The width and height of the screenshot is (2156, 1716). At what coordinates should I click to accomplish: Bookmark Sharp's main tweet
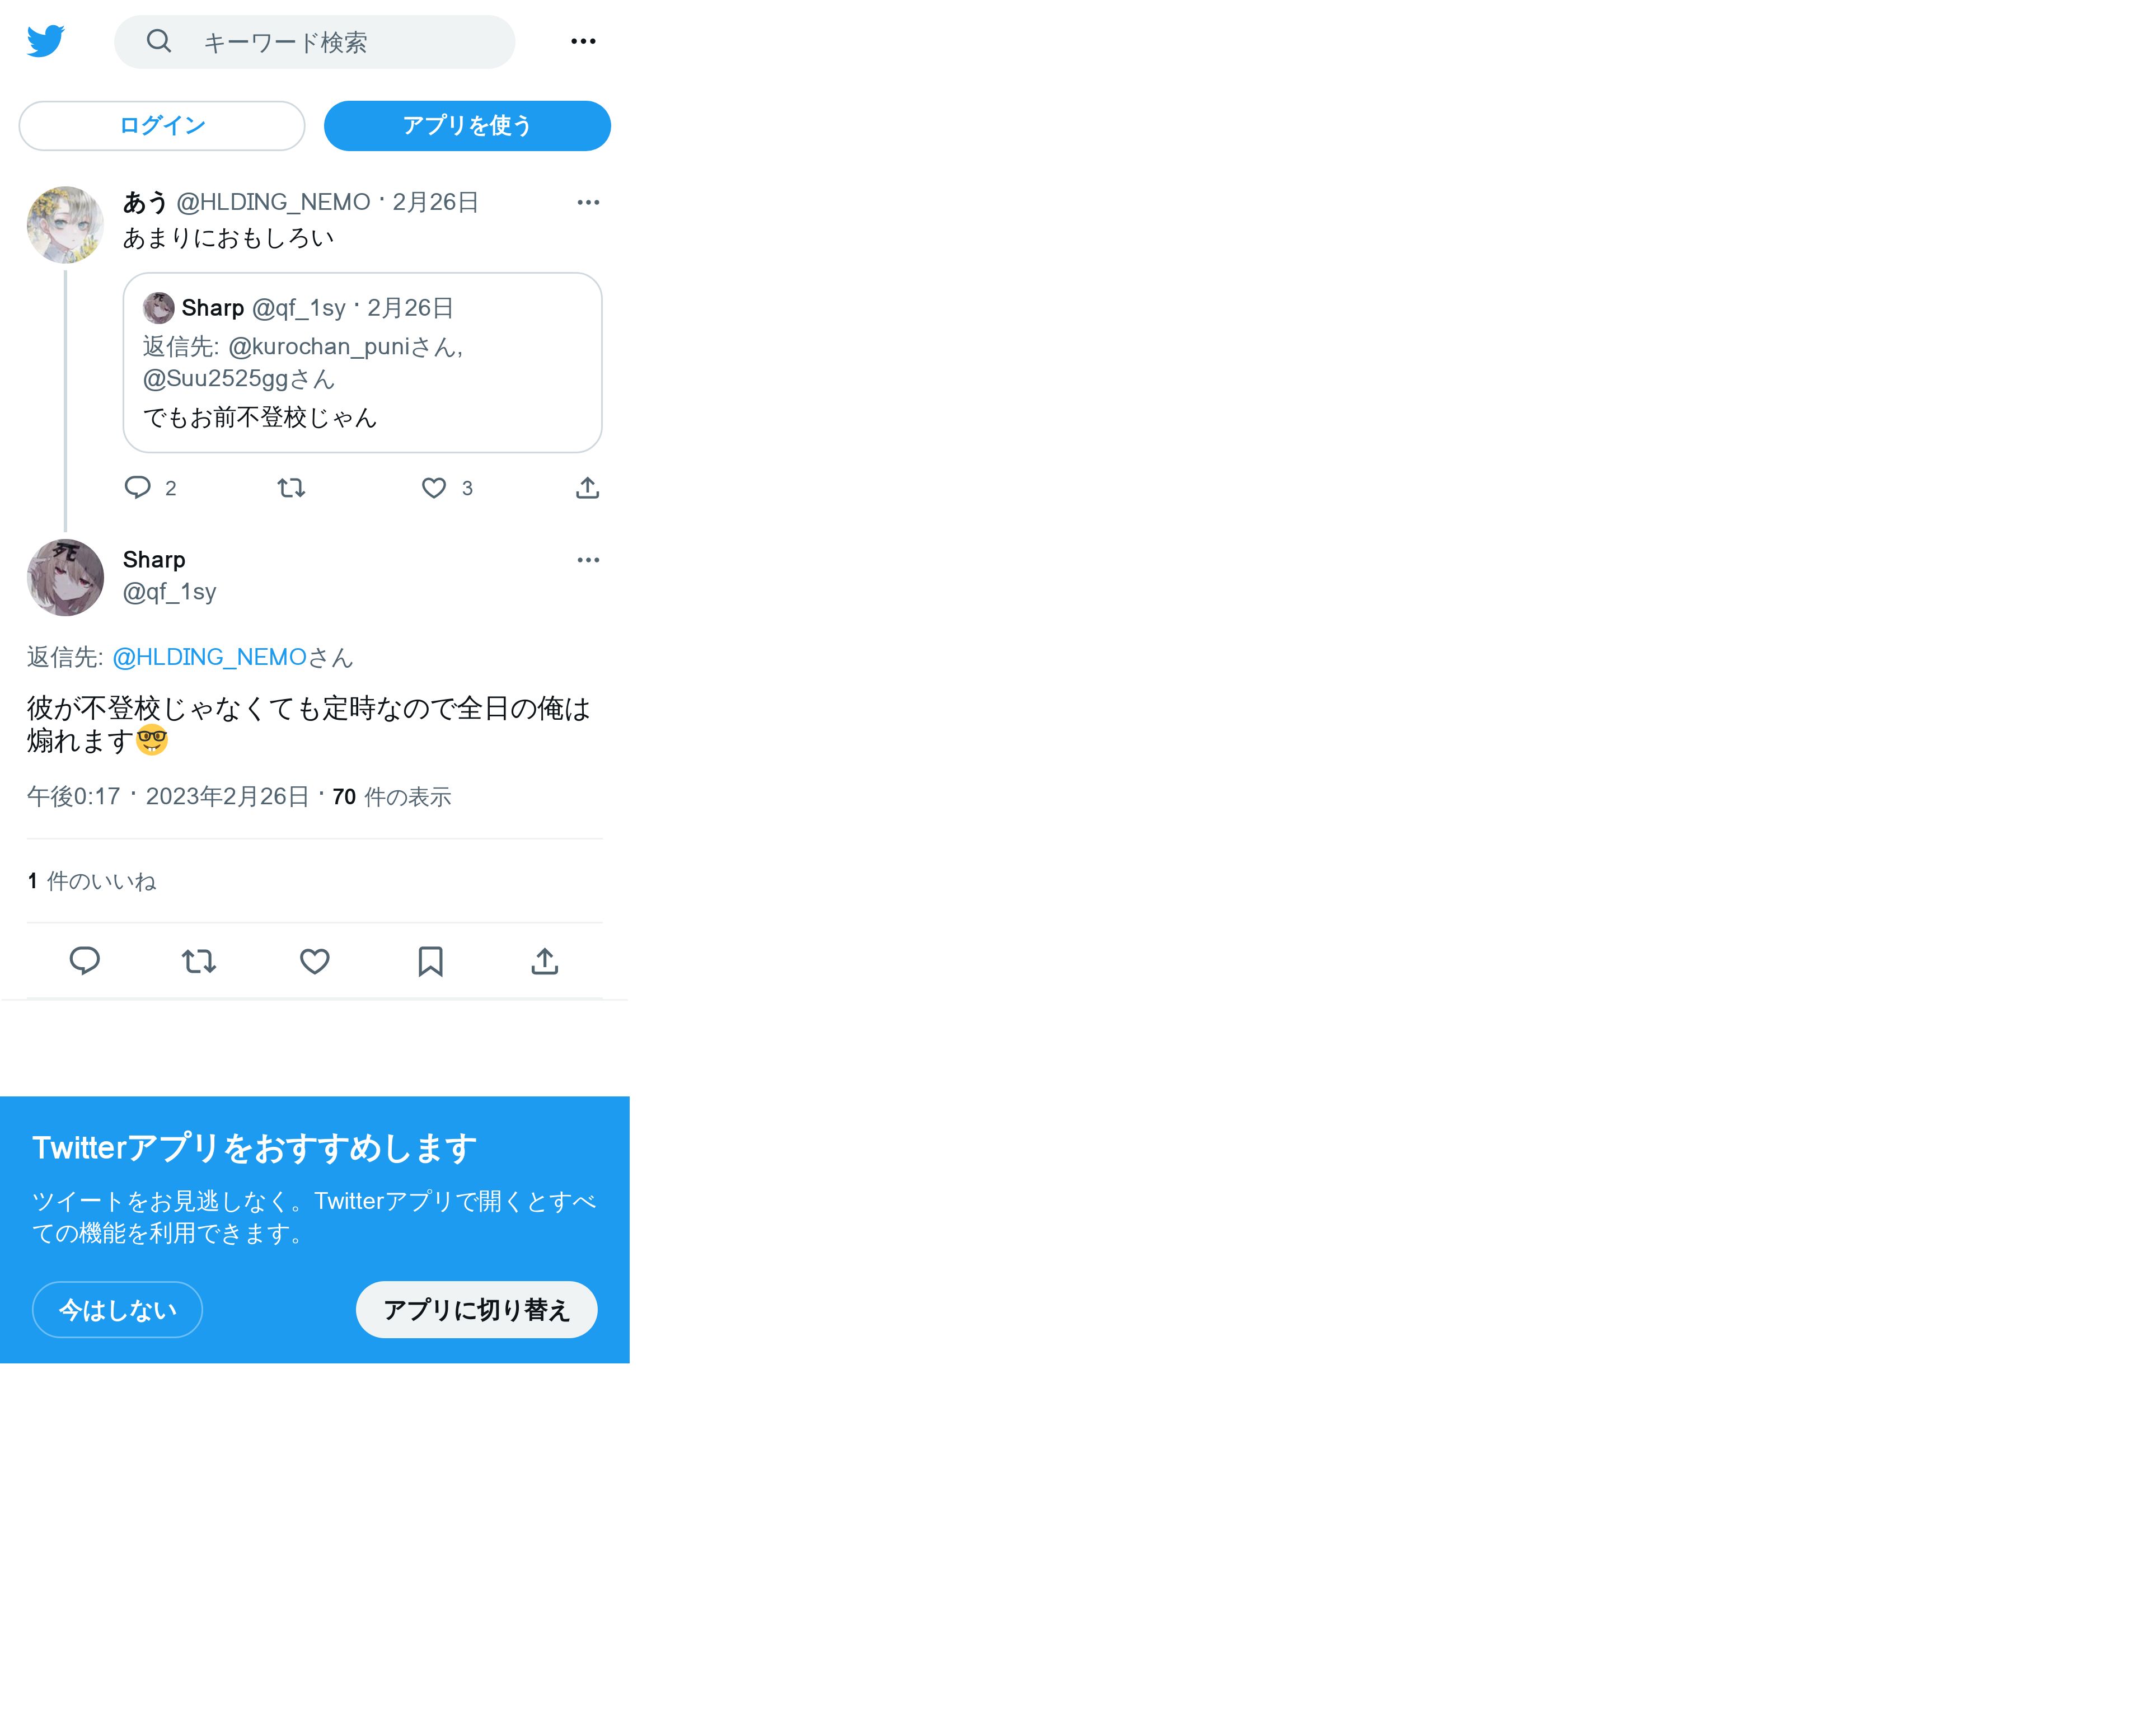pyautogui.click(x=431, y=961)
